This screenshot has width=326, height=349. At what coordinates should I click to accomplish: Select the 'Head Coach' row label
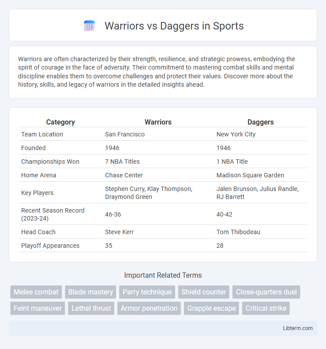pyautogui.click(x=38, y=232)
